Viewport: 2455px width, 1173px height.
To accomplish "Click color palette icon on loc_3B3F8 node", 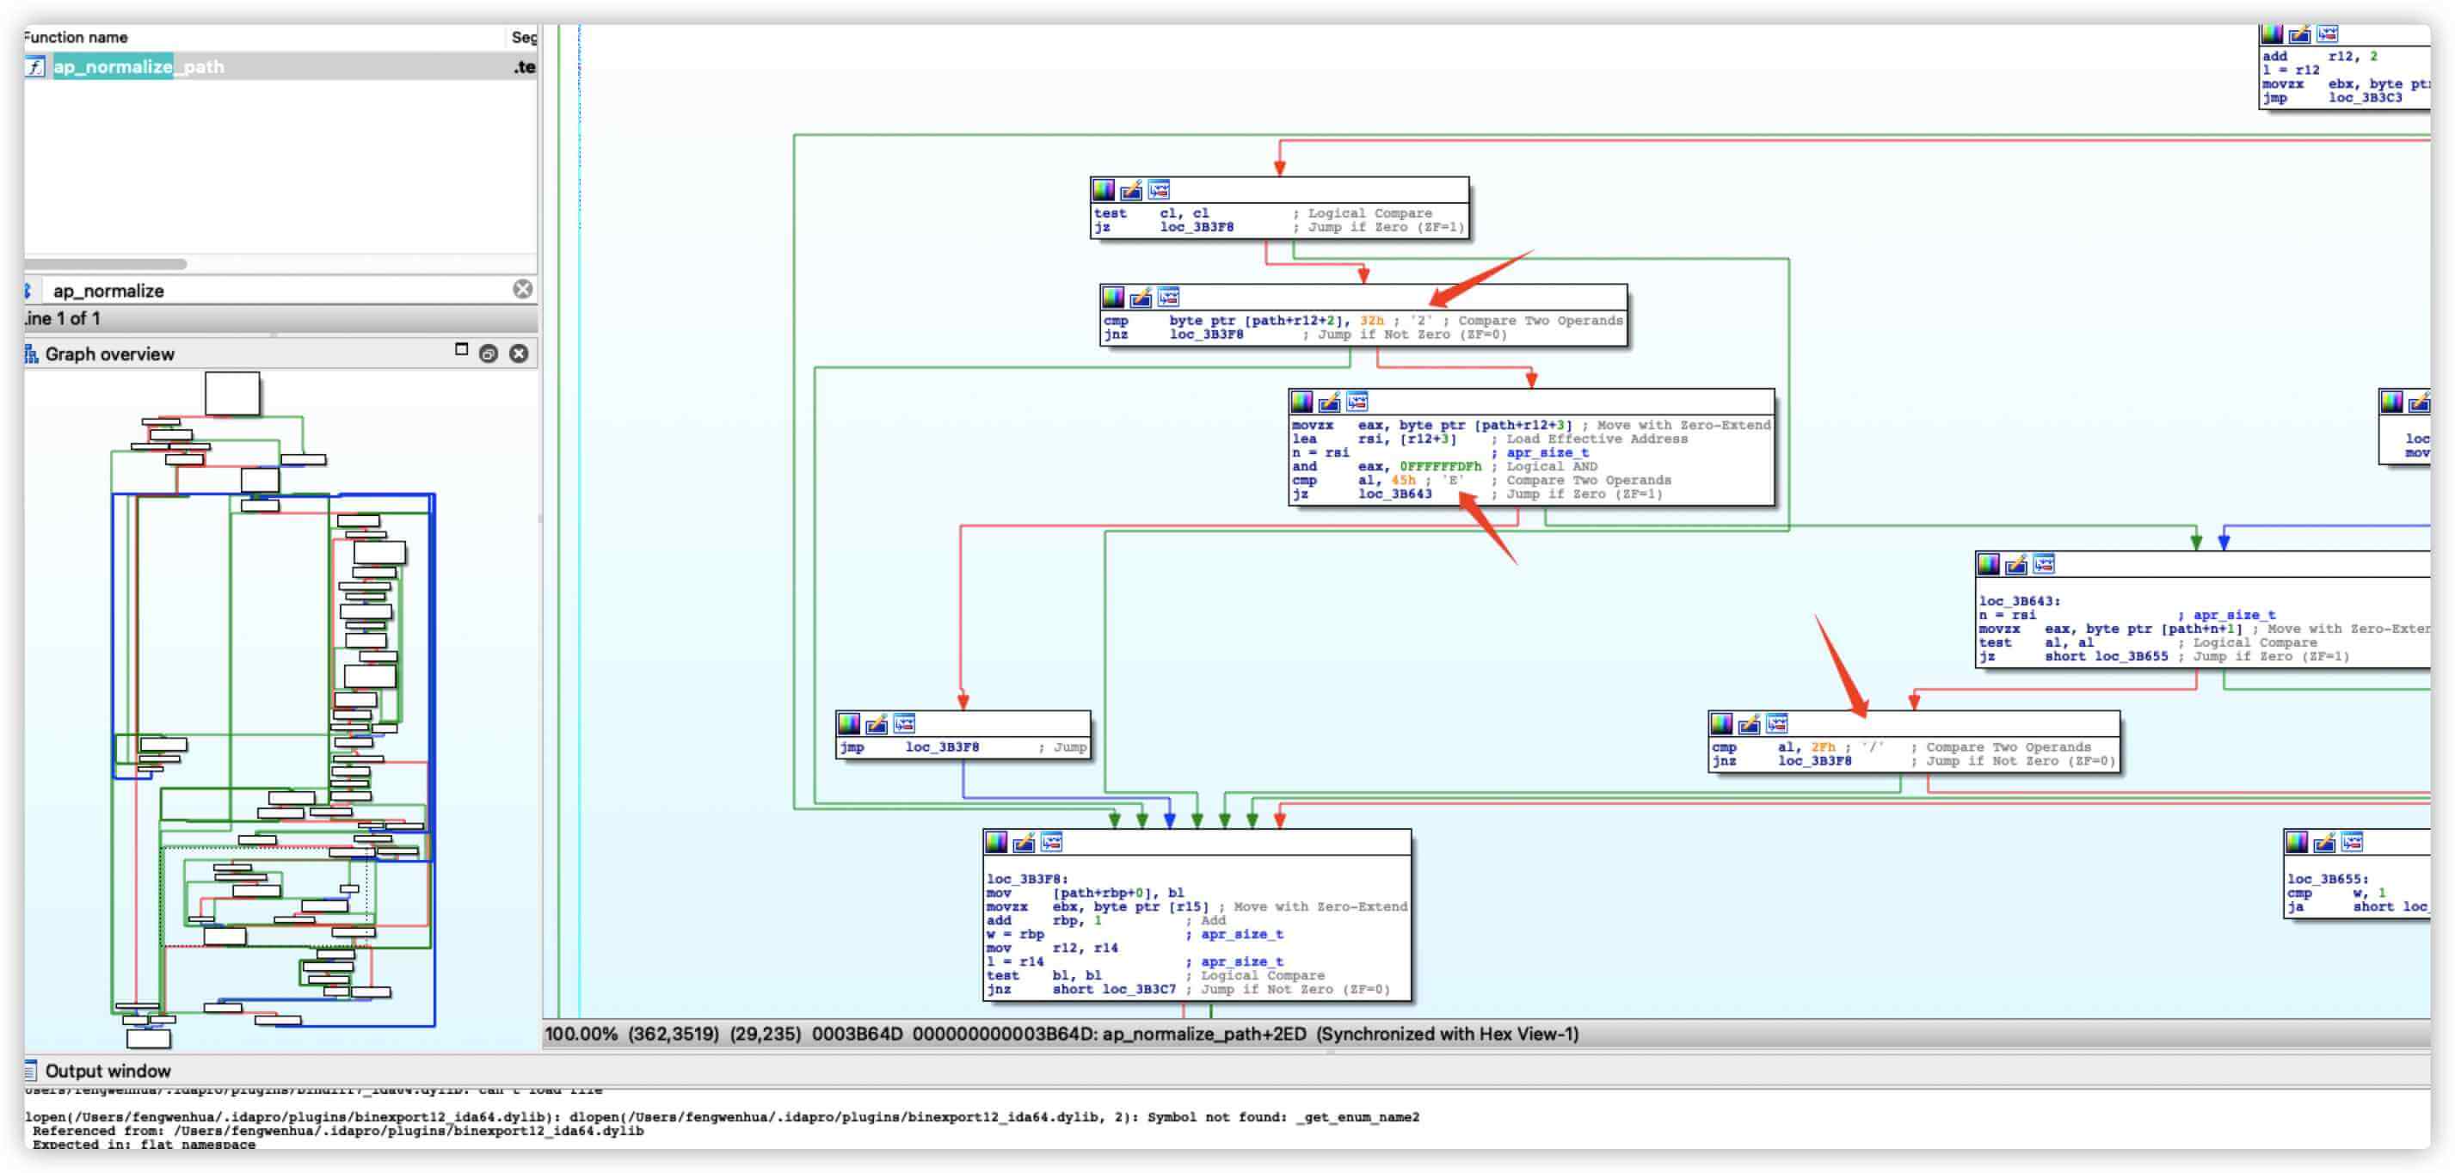I will coord(996,843).
